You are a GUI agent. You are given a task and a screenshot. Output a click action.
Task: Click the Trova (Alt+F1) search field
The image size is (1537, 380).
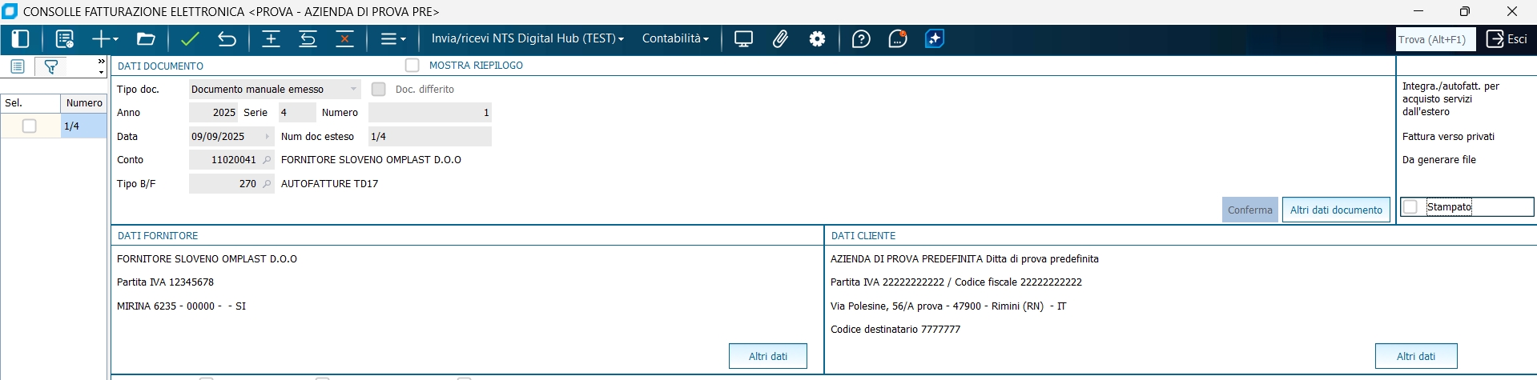(x=1435, y=39)
